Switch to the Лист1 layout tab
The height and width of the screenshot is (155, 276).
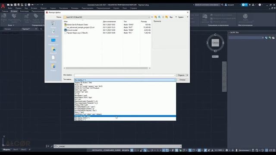click(16, 149)
